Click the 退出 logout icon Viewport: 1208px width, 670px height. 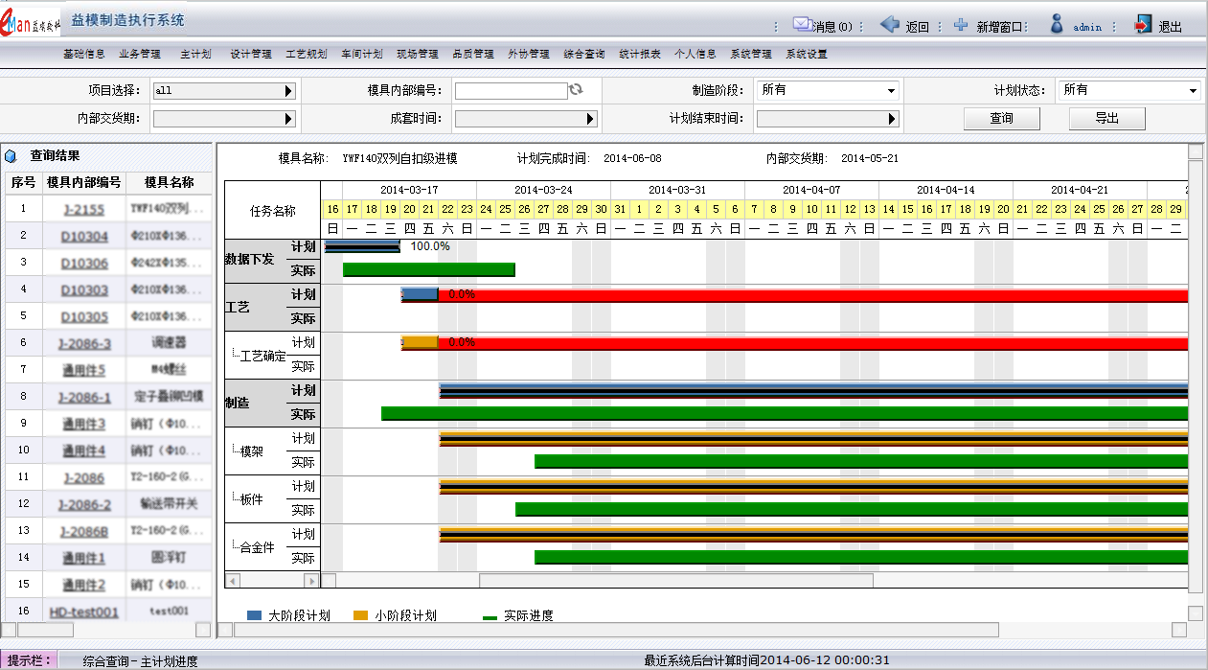coord(1143,25)
